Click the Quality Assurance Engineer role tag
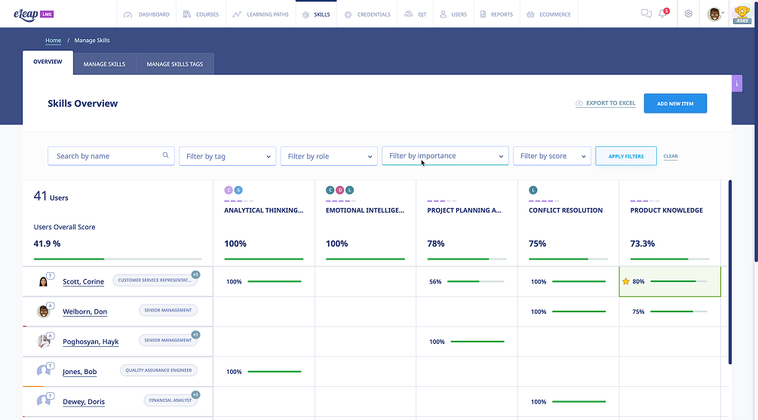Image resolution: width=758 pixels, height=420 pixels. point(158,370)
